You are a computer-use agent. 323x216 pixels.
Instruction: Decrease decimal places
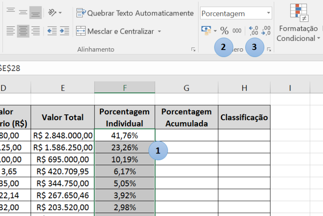tap(266, 31)
